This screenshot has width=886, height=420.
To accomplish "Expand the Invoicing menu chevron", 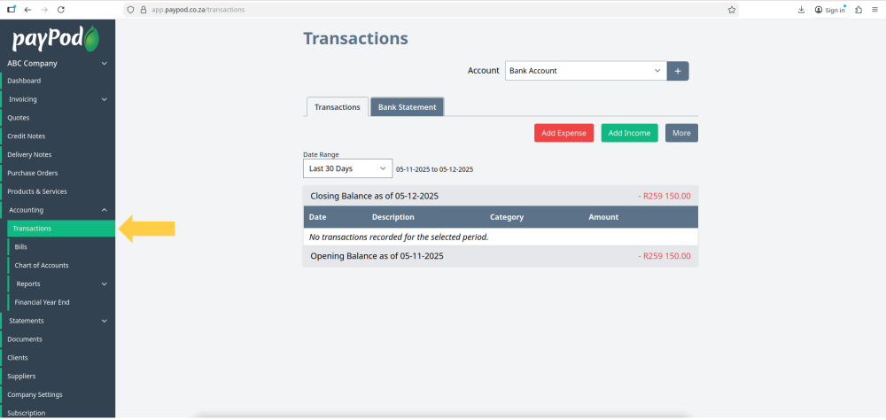I will tap(104, 99).
